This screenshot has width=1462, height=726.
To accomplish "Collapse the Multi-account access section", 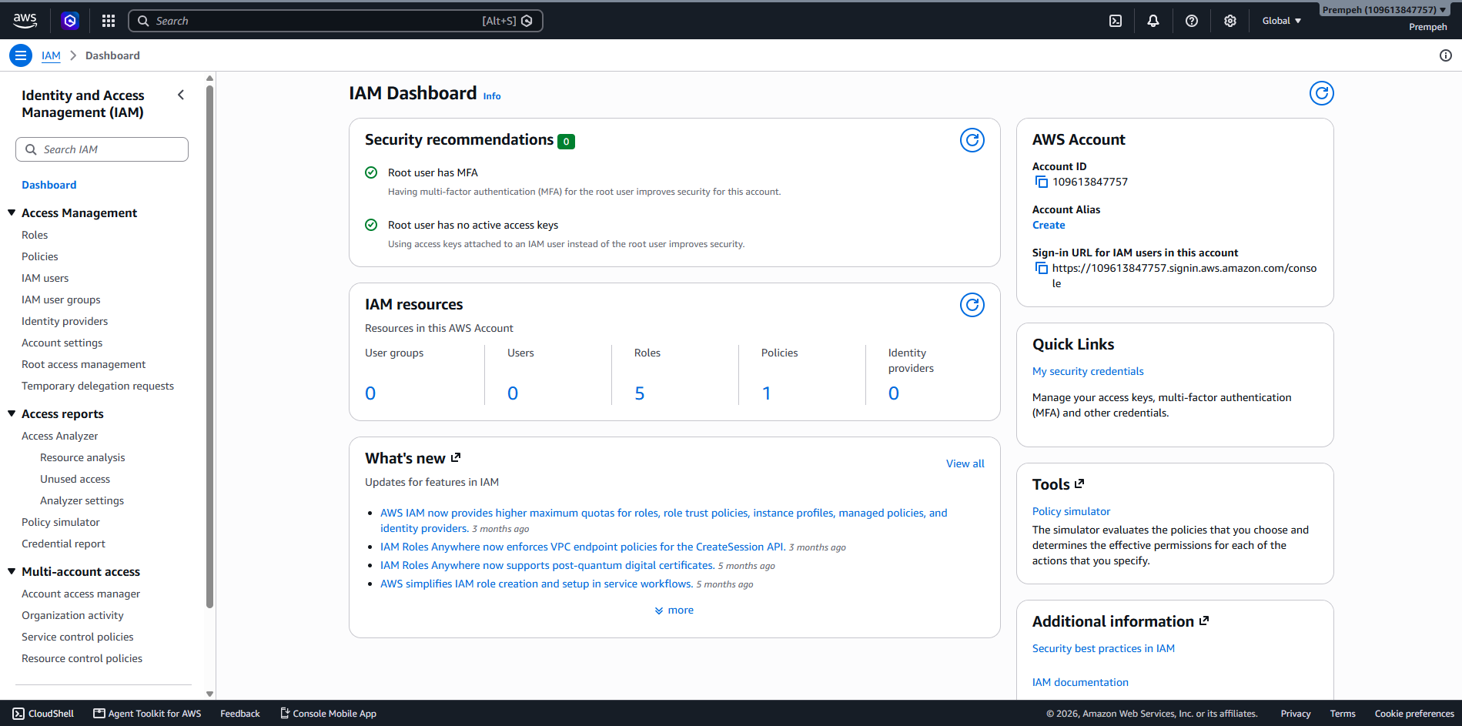I will click(x=12, y=571).
